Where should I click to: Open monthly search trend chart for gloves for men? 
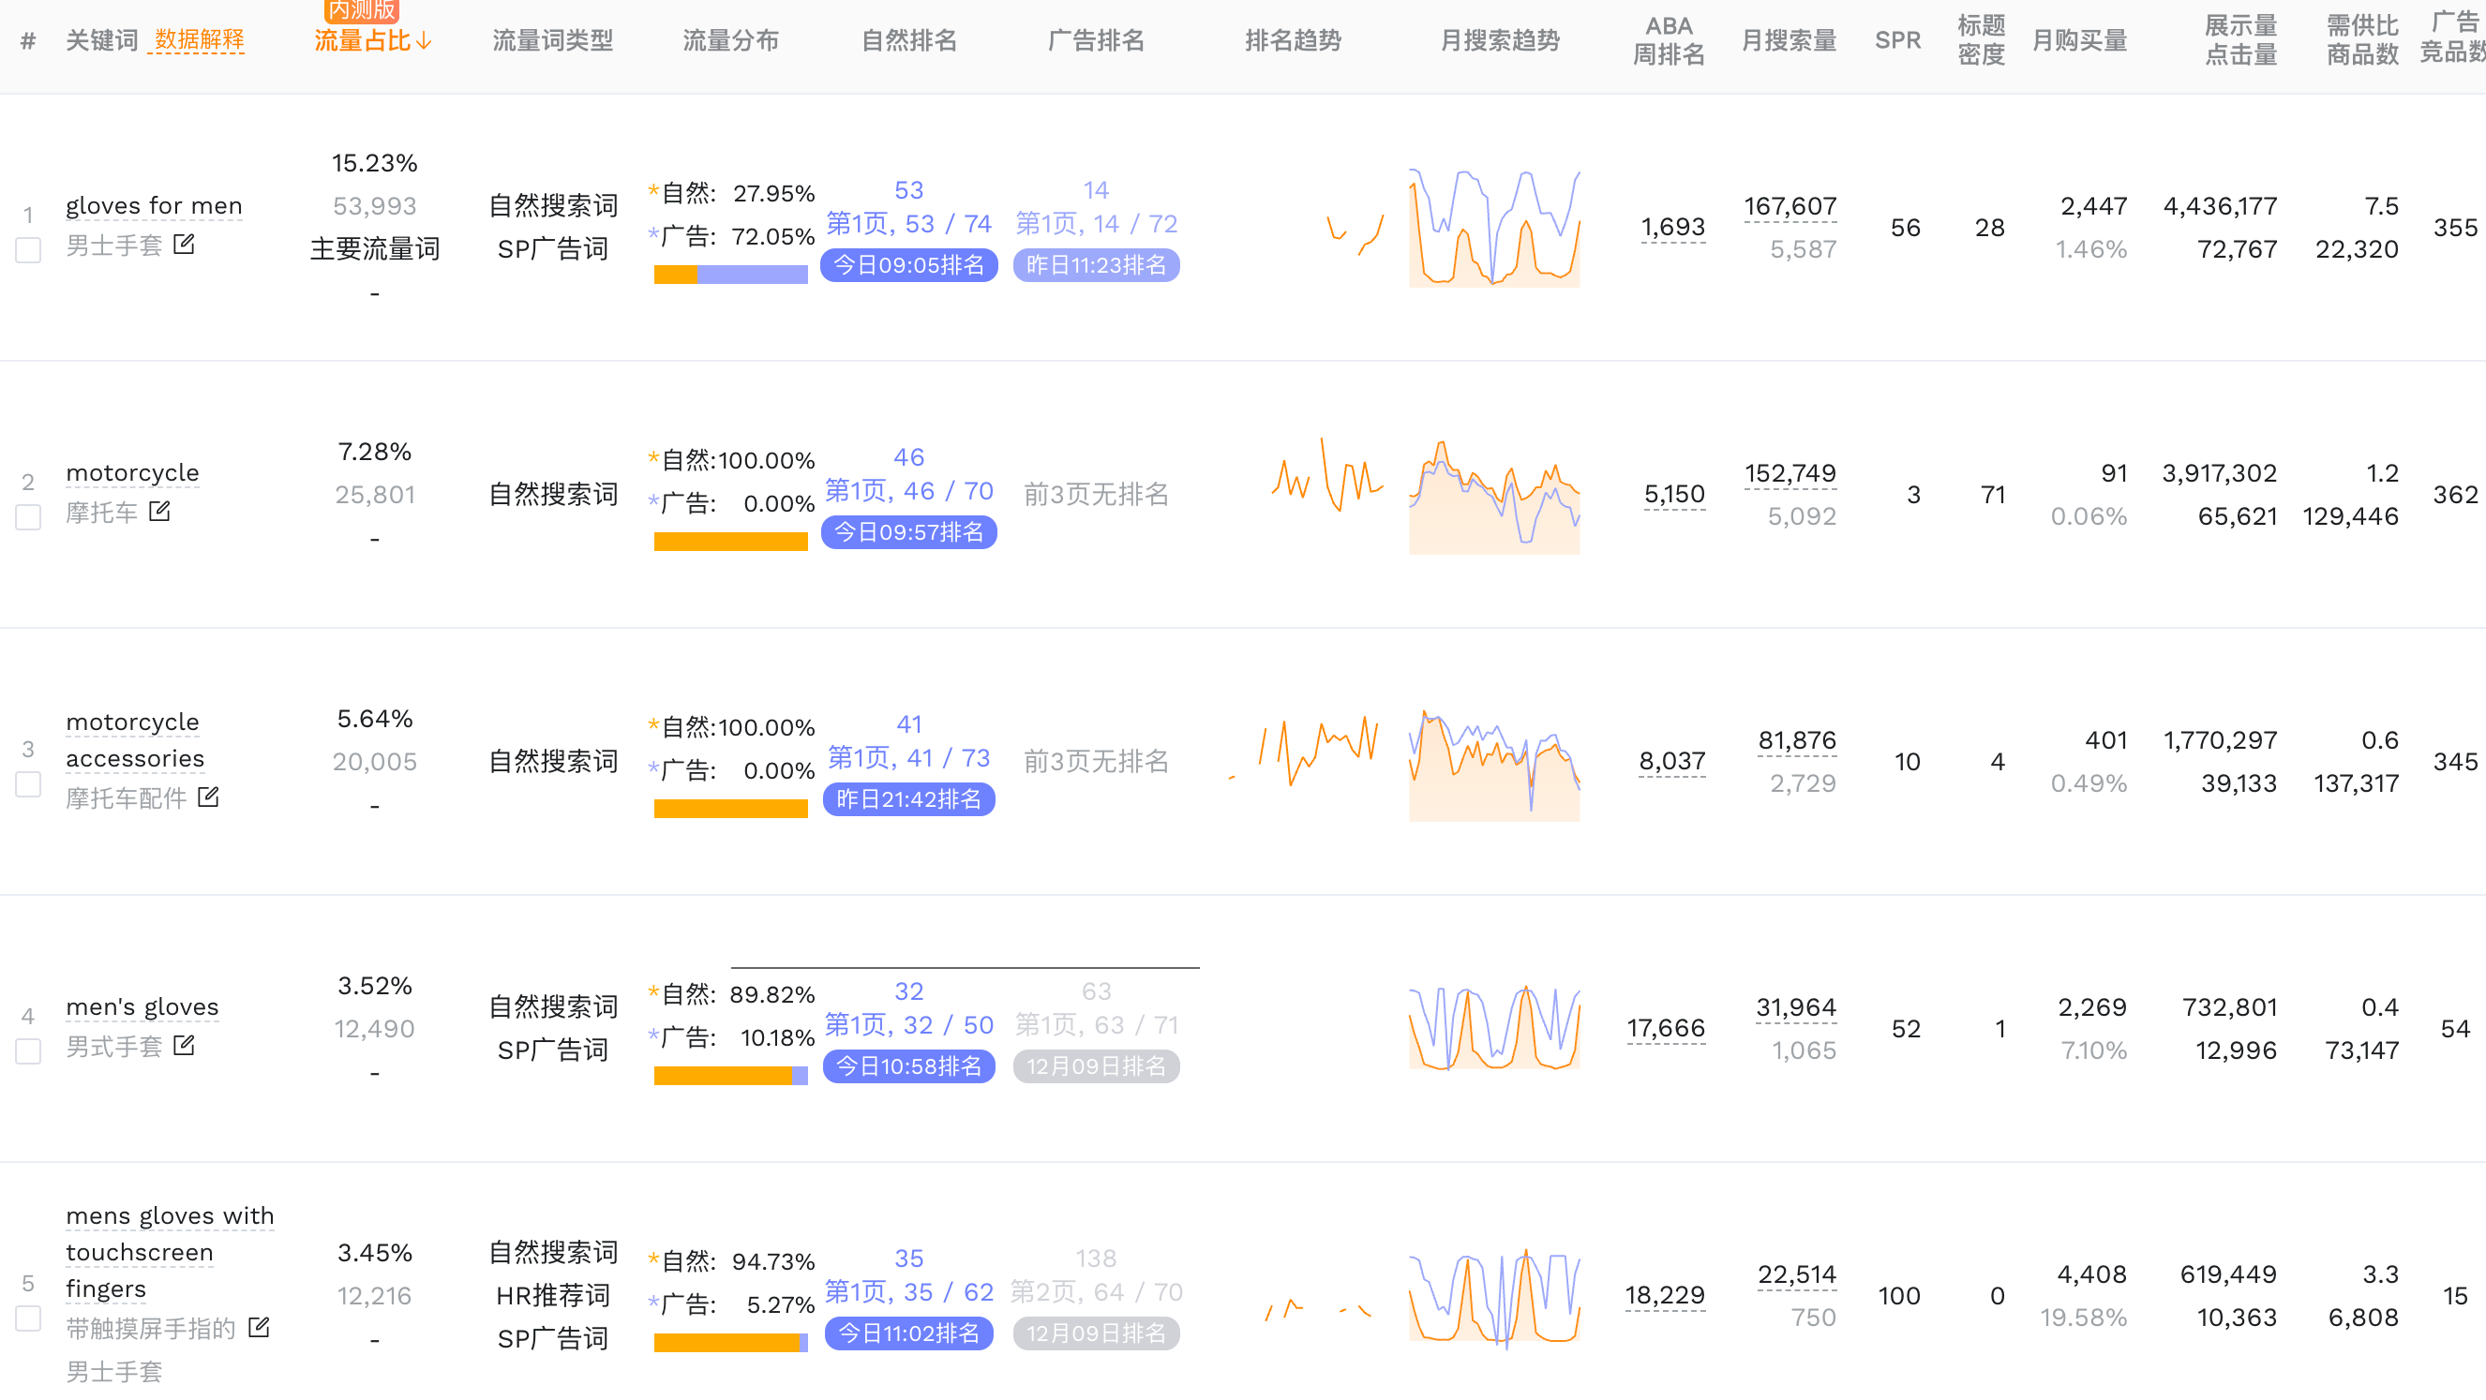[x=1494, y=229]
